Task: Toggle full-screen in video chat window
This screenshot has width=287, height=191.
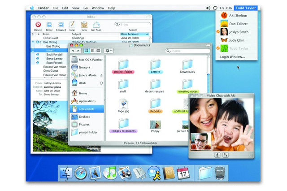Action: coord(225,155)
